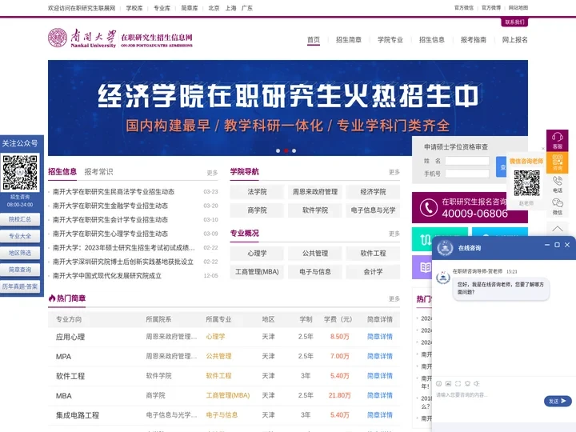Open the 心理学 major link
Image resolution: width=576 pixels, height=432 pixels.
point(257,253)
